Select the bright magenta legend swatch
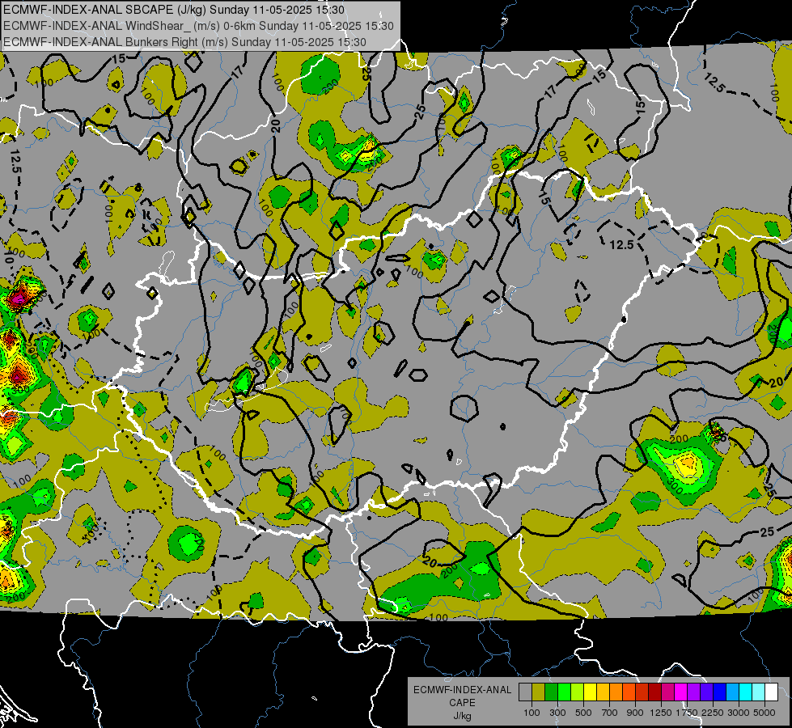 tap(680, 692)
